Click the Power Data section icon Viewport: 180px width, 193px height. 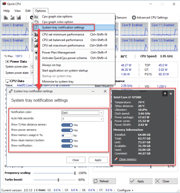coord(7,61)
